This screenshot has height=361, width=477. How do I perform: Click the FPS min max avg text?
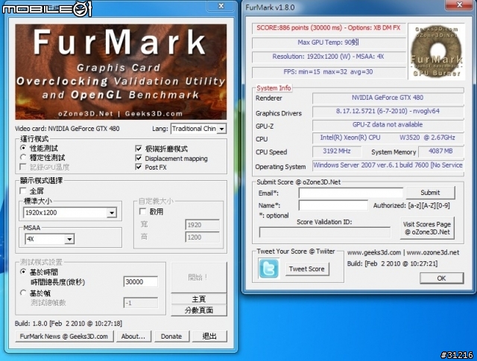[328, 71]
